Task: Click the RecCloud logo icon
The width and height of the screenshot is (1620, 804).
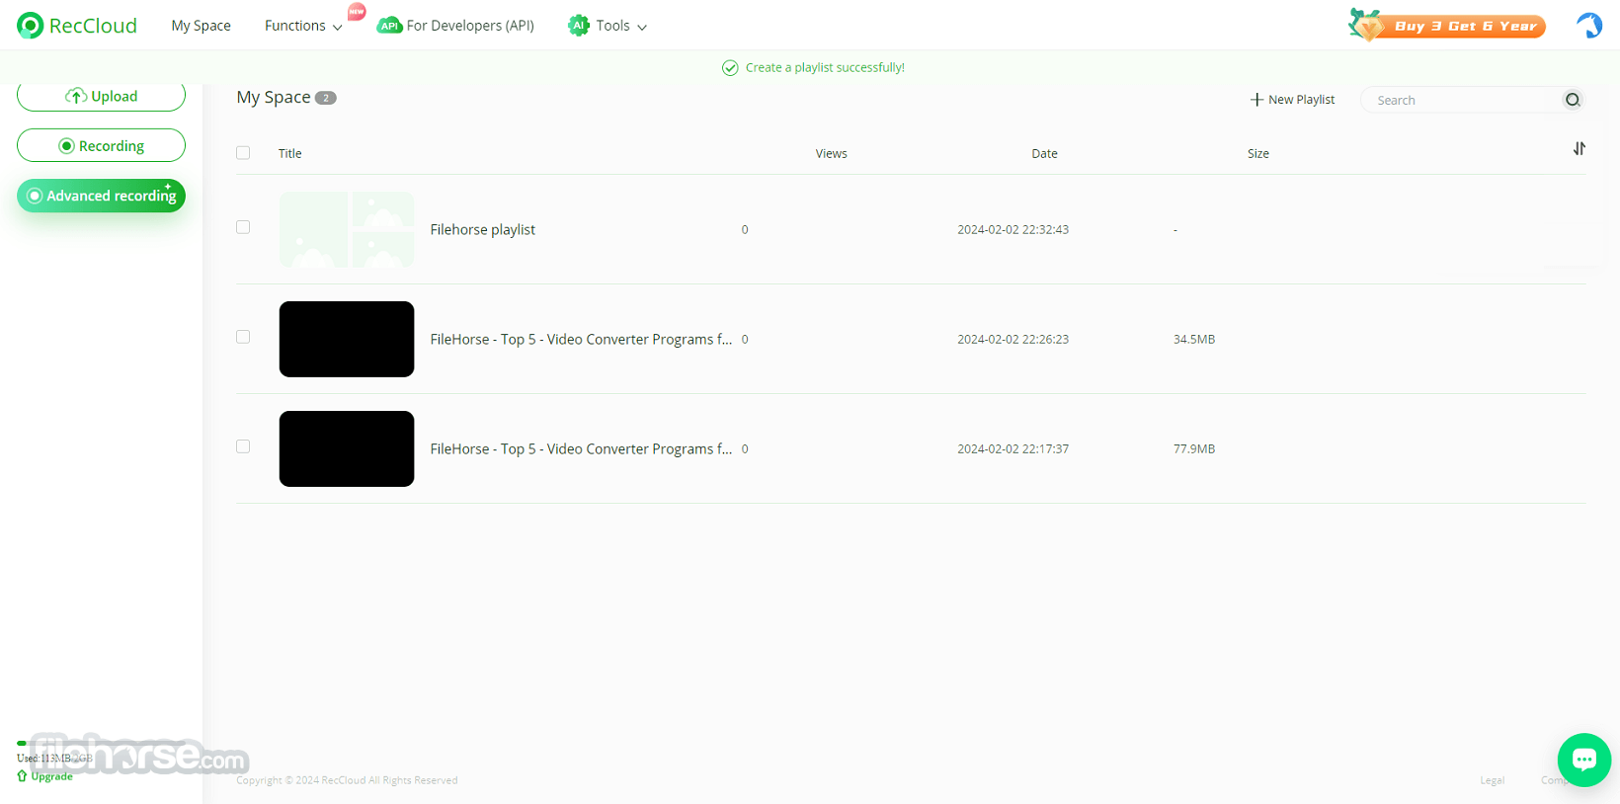Action: pos(31,26)
